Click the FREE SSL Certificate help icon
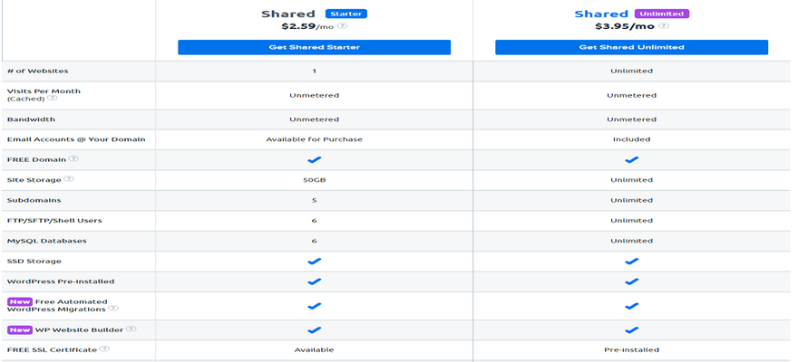798x362 pixels. pos(104,349)
